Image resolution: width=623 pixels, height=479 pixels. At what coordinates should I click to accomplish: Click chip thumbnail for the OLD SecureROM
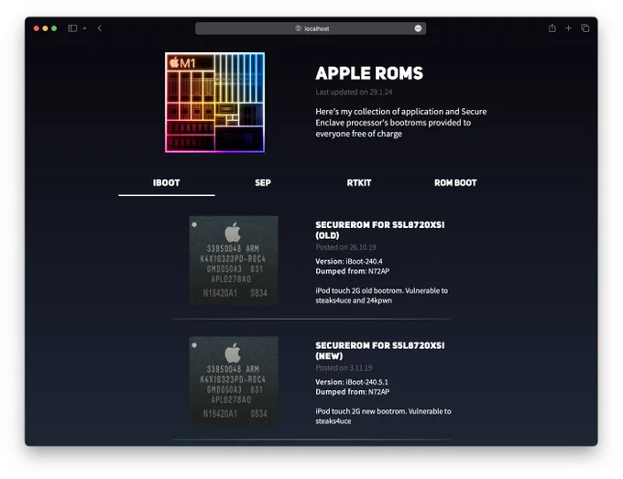point(234,260)
